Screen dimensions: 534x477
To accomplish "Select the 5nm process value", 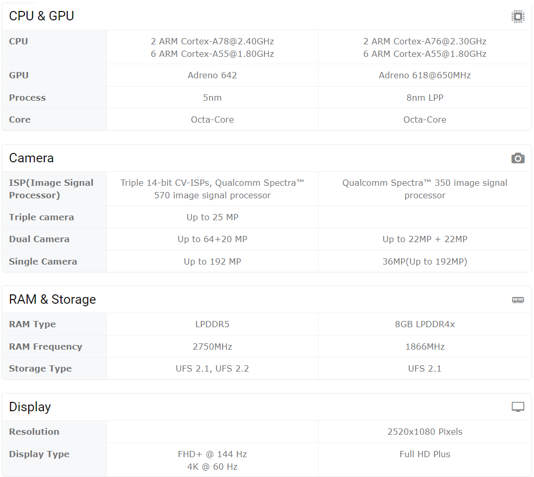I will pyautogui.click(x=212, y=98).
